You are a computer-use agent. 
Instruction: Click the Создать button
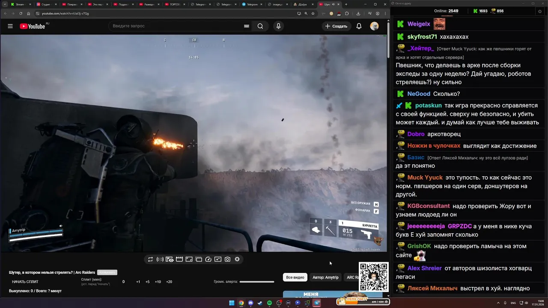(x=337, y=26)
